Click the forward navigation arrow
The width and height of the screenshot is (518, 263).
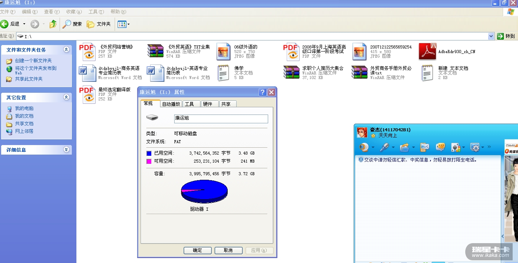pos(35,24)
